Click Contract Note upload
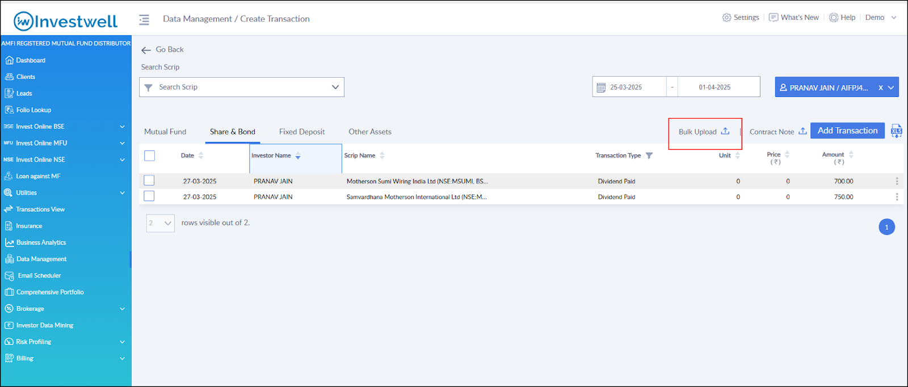Screen dimensions: 908x387 point(778,132)
